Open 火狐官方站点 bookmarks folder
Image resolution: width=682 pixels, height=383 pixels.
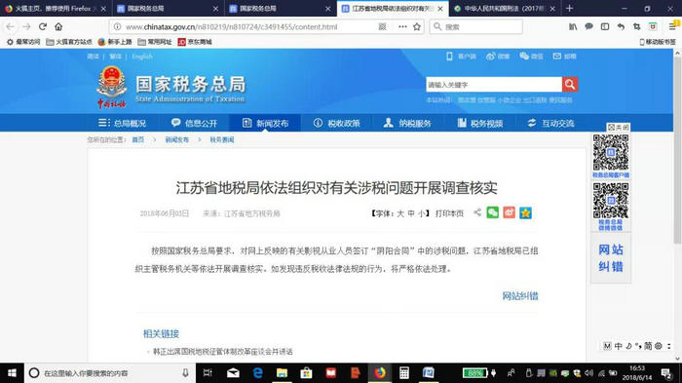coord(69,42)
